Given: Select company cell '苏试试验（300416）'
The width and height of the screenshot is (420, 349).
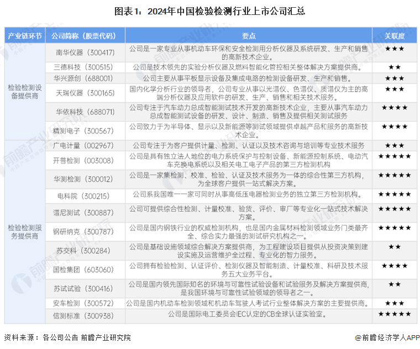Looking at the screenshot, I should tap(85, 288).
